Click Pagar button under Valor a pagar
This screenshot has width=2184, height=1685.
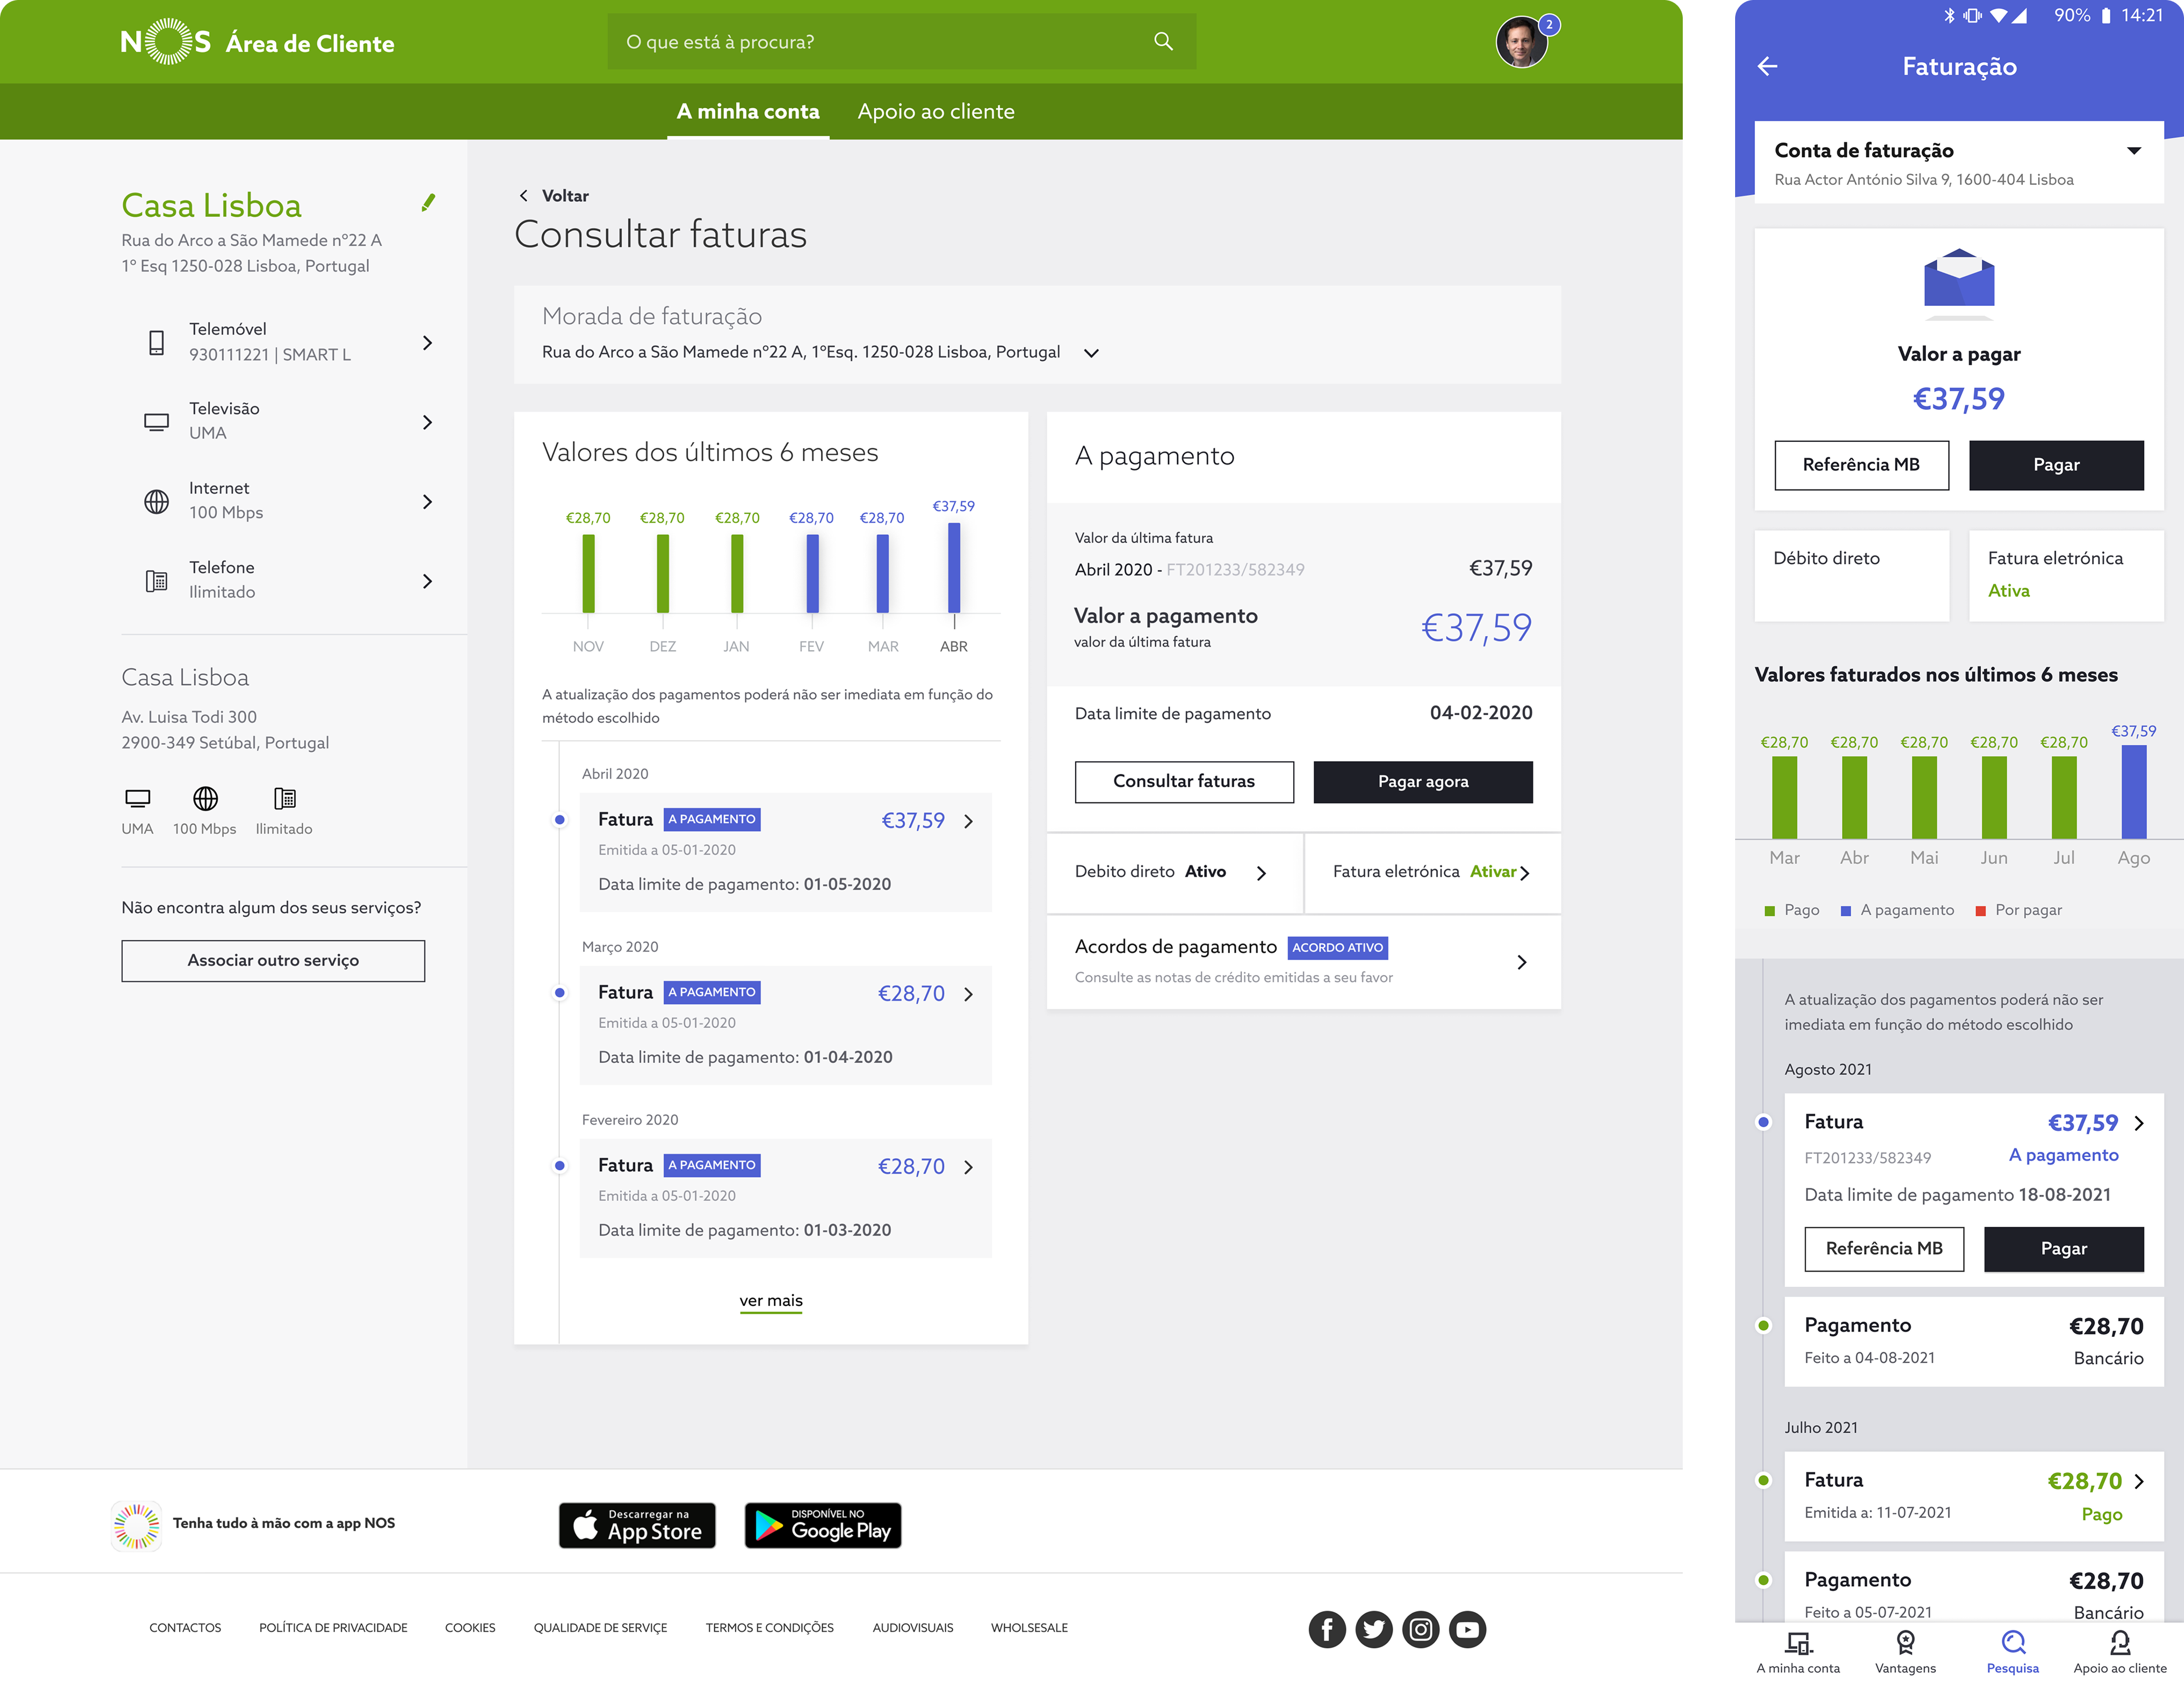(x=2055, y=465)
